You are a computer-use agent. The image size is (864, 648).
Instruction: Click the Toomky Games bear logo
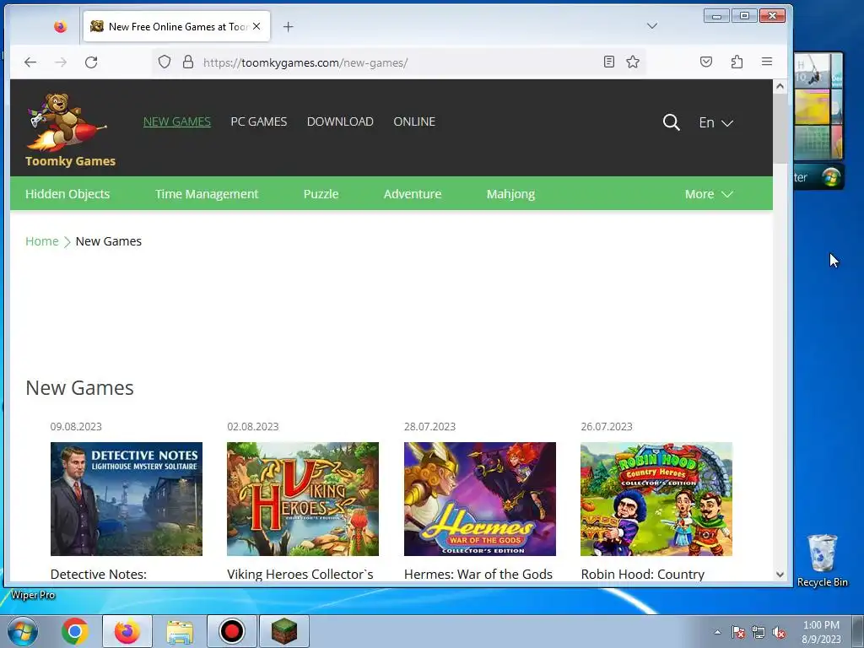[x=65, y=121]
